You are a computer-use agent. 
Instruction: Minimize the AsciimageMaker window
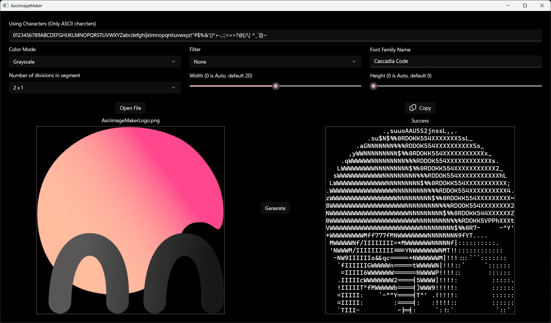(508, 5)
